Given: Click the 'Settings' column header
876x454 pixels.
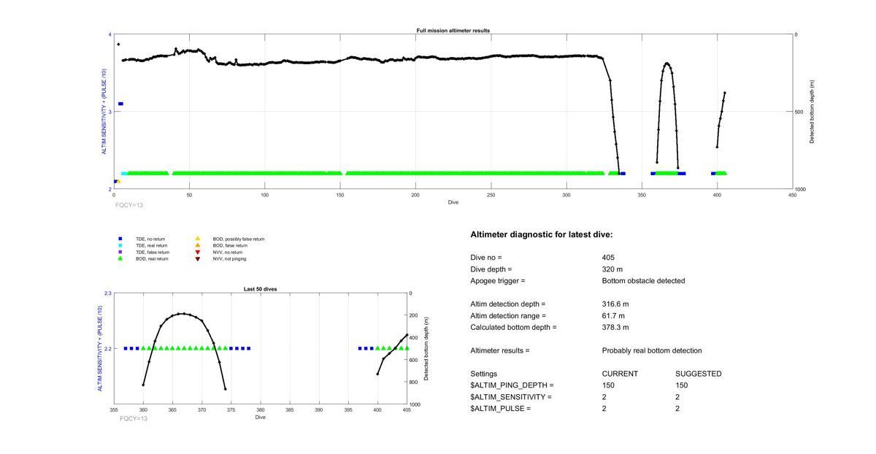Looking at the screenshot, I should point(483,374).
